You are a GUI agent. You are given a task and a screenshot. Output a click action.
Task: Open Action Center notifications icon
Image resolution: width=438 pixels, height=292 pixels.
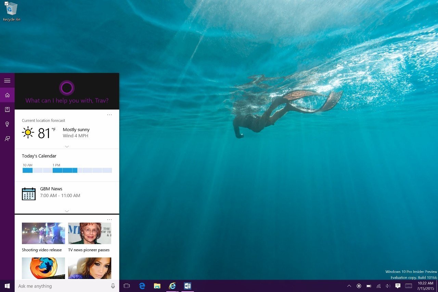[398, 286]
